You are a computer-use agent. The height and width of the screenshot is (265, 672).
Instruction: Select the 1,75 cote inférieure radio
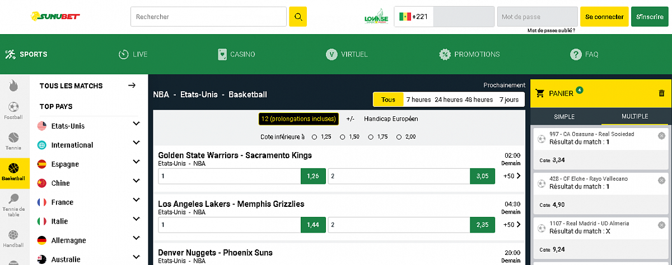(x=371, y=136)
